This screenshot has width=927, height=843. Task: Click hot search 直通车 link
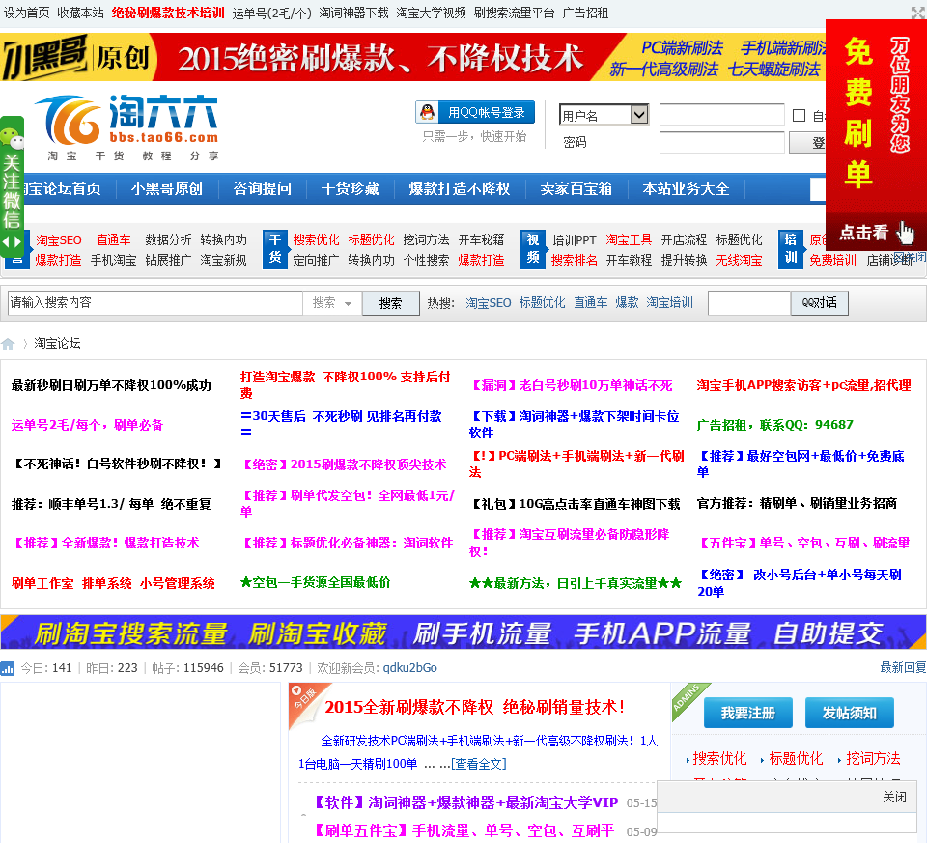(x=591, y=302)
